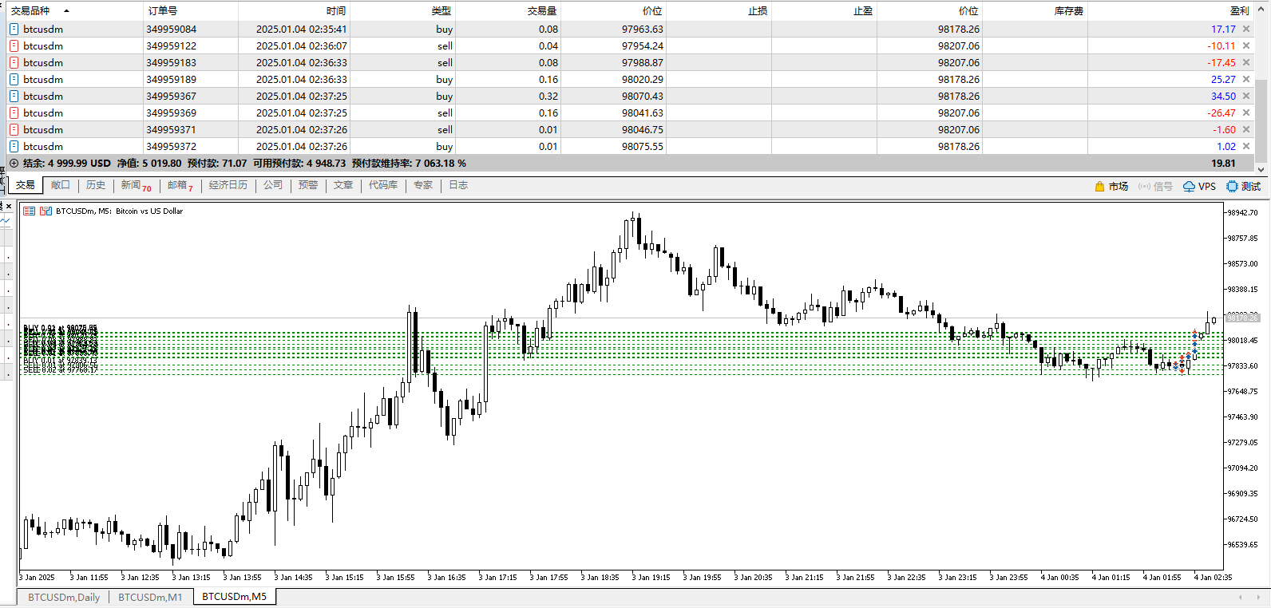Sort positions by 交易品种 column
Viewport: 1271px width, 608px height.
[x=30, y=11]
